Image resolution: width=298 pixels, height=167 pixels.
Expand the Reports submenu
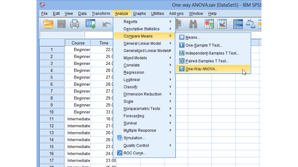coord(144,22)
